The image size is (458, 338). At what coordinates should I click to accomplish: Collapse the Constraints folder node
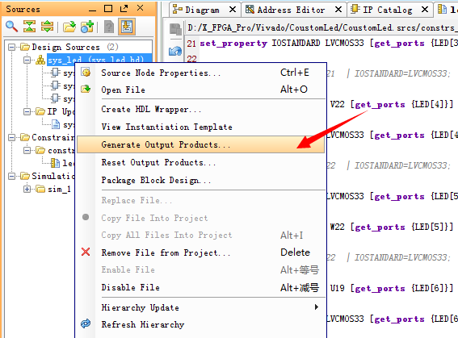coord(11,137)
